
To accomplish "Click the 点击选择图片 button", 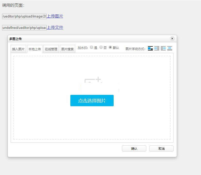I will pos(92,101).
